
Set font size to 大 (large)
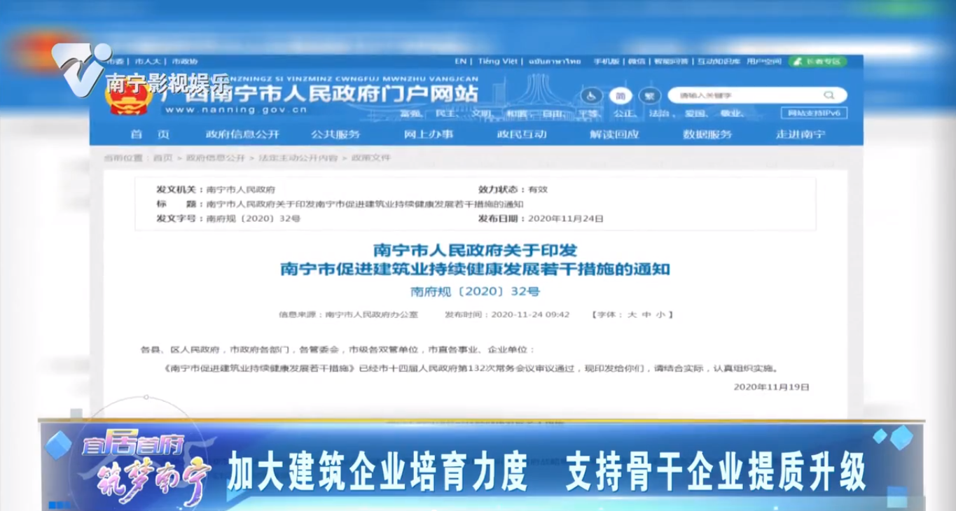point(631,314)
